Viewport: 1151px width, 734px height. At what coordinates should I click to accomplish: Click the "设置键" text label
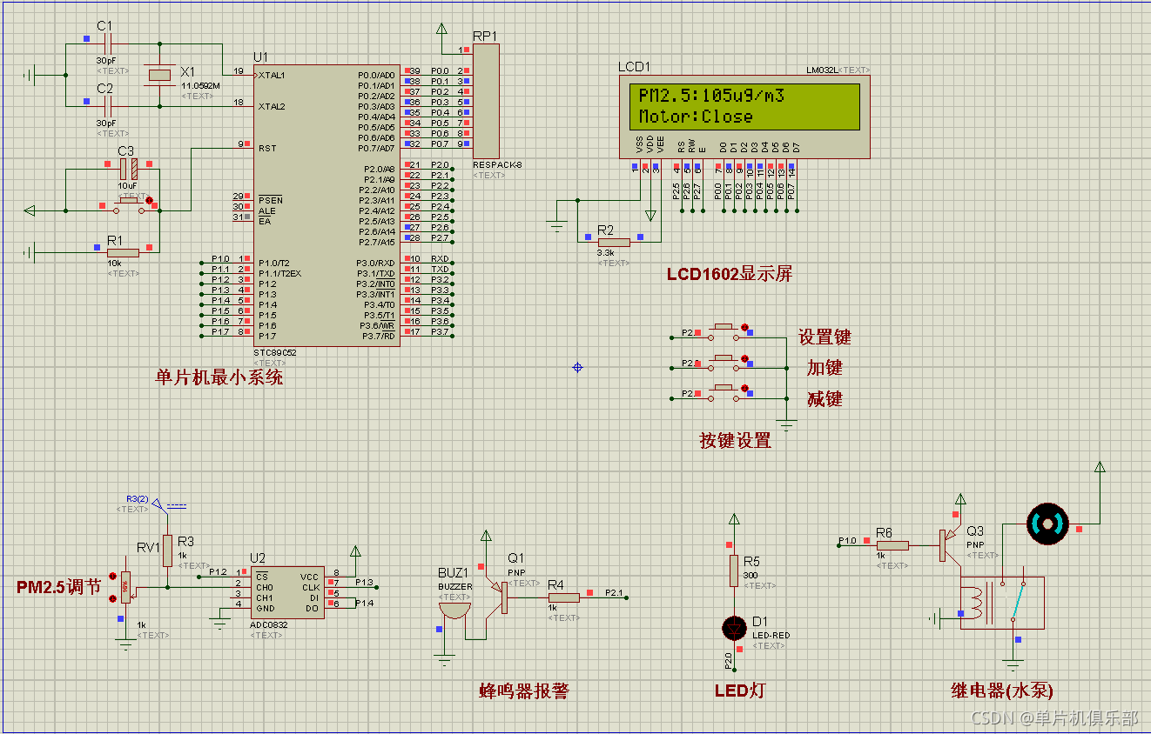point(825,337)
